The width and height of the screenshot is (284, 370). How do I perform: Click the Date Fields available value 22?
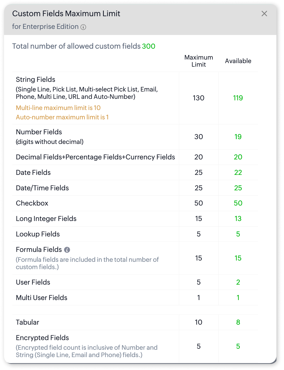238,173
